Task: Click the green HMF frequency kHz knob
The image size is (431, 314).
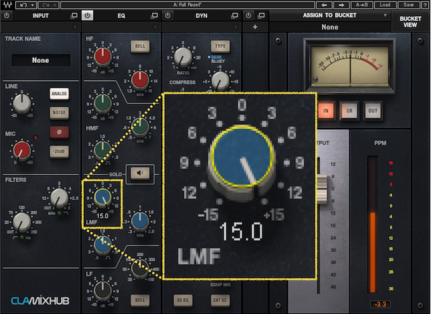Action: [140, 127]
